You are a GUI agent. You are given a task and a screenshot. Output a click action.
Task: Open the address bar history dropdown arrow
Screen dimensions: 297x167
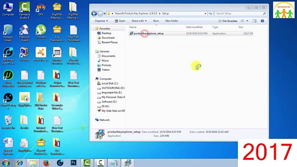pyautogui.click(x=205, y=14)
